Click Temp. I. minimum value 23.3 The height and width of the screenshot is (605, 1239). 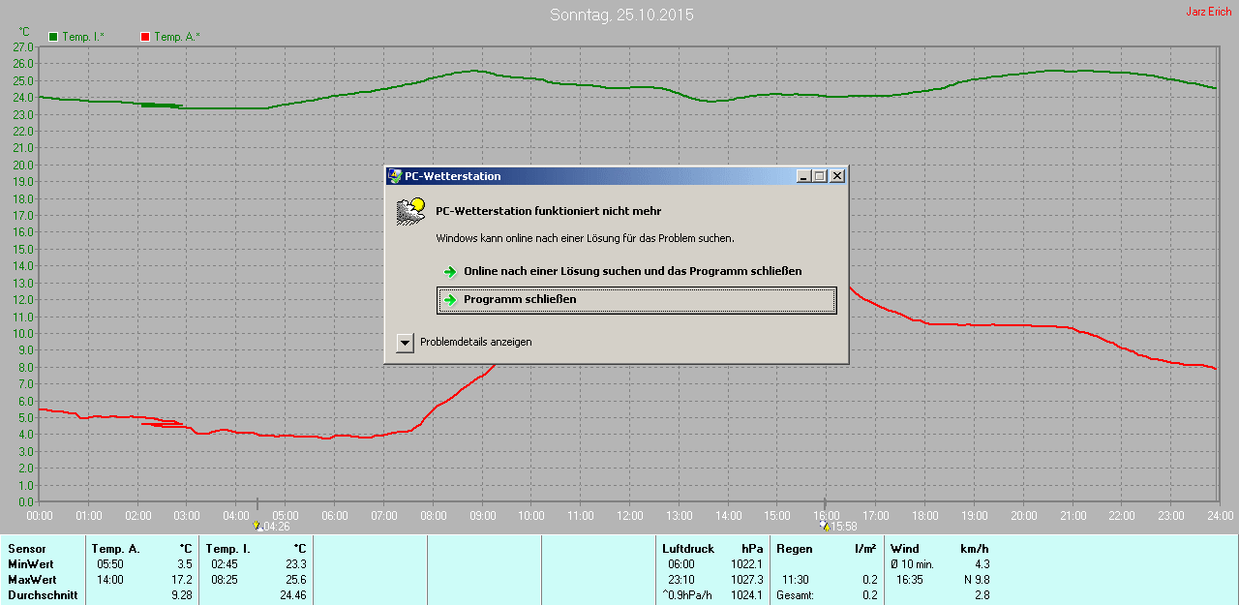click(296, 564)
